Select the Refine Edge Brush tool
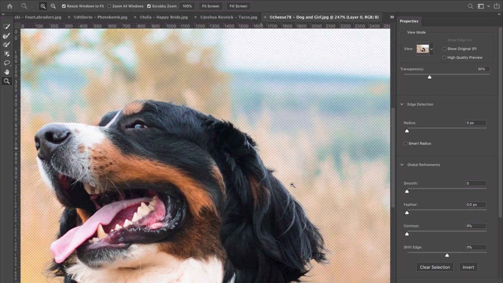503x283 pixels. (7, 35)
